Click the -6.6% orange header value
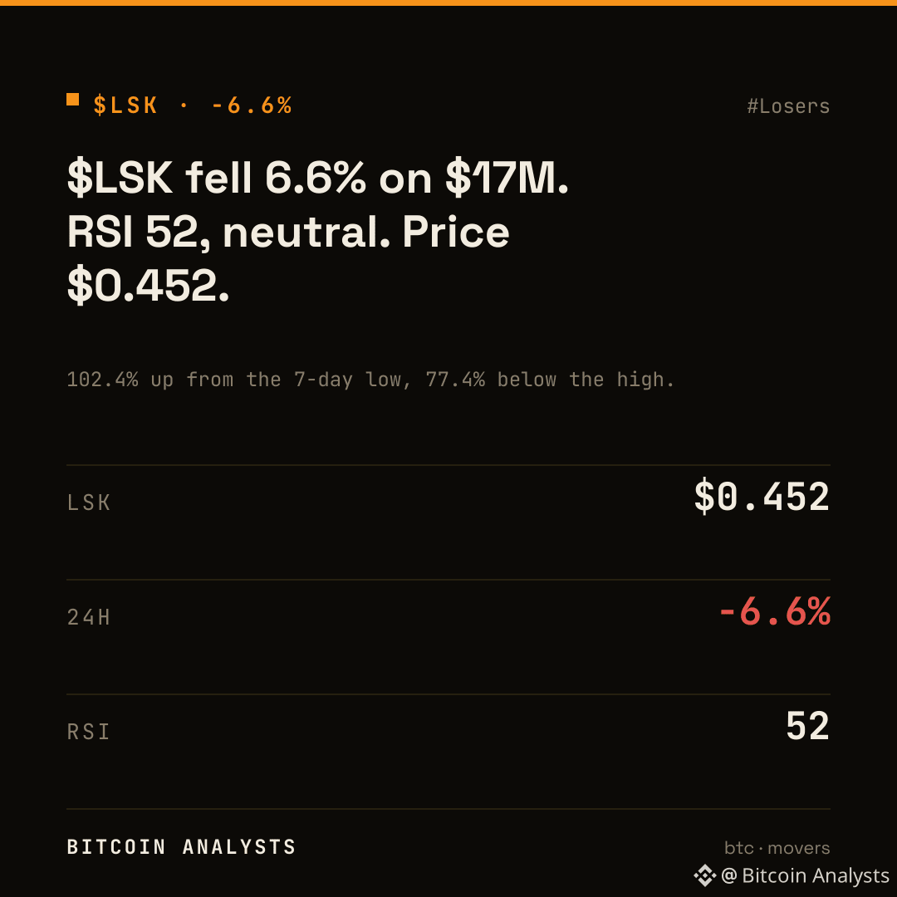Viewport: 897px width, 897px height. point(252,105)
